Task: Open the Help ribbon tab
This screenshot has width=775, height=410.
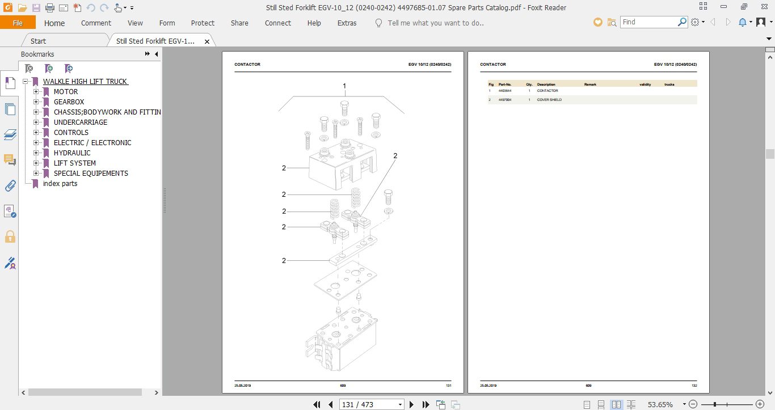Action: click(x=314, y=23)
